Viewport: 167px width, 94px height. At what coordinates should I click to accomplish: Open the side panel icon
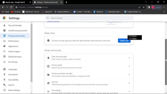point(149,7)
